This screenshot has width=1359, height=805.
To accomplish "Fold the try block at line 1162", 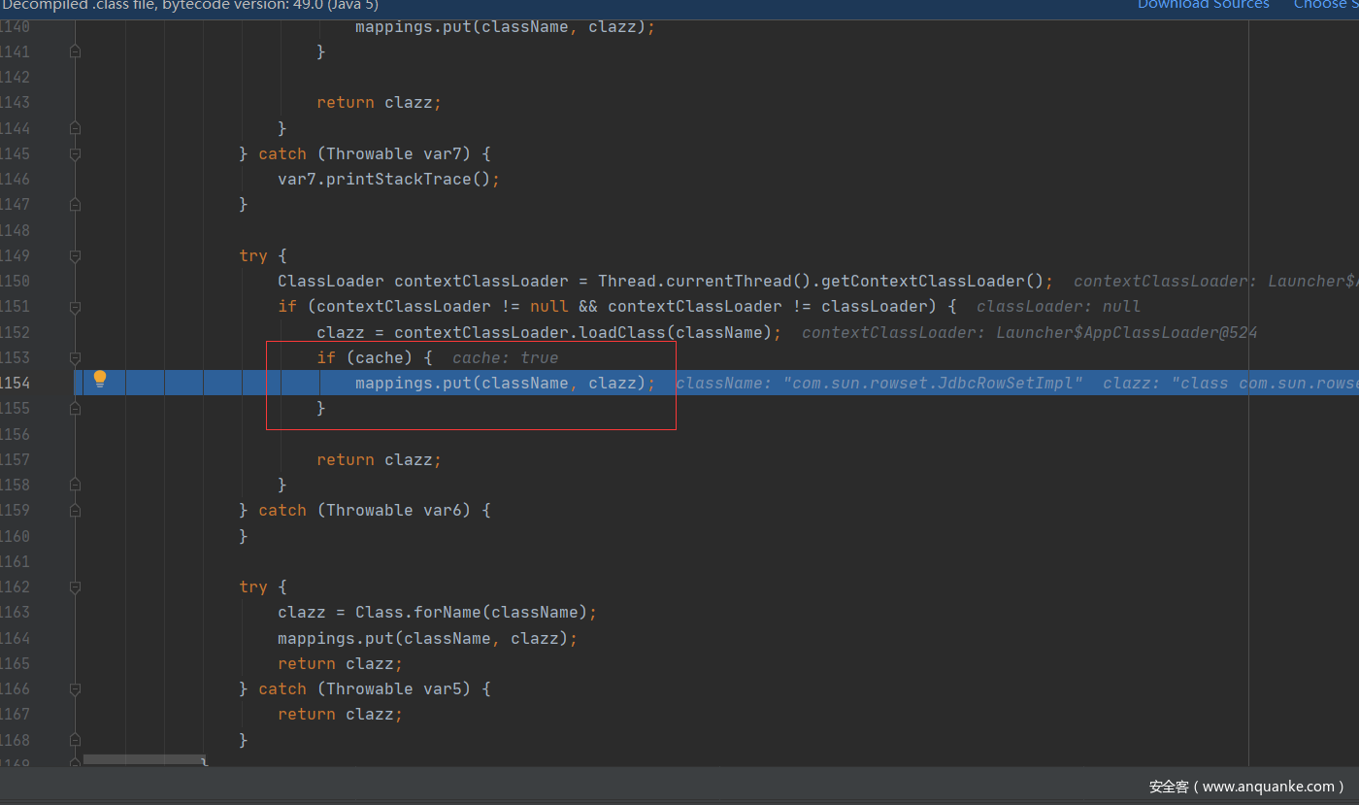I will (x=75, y=587).
